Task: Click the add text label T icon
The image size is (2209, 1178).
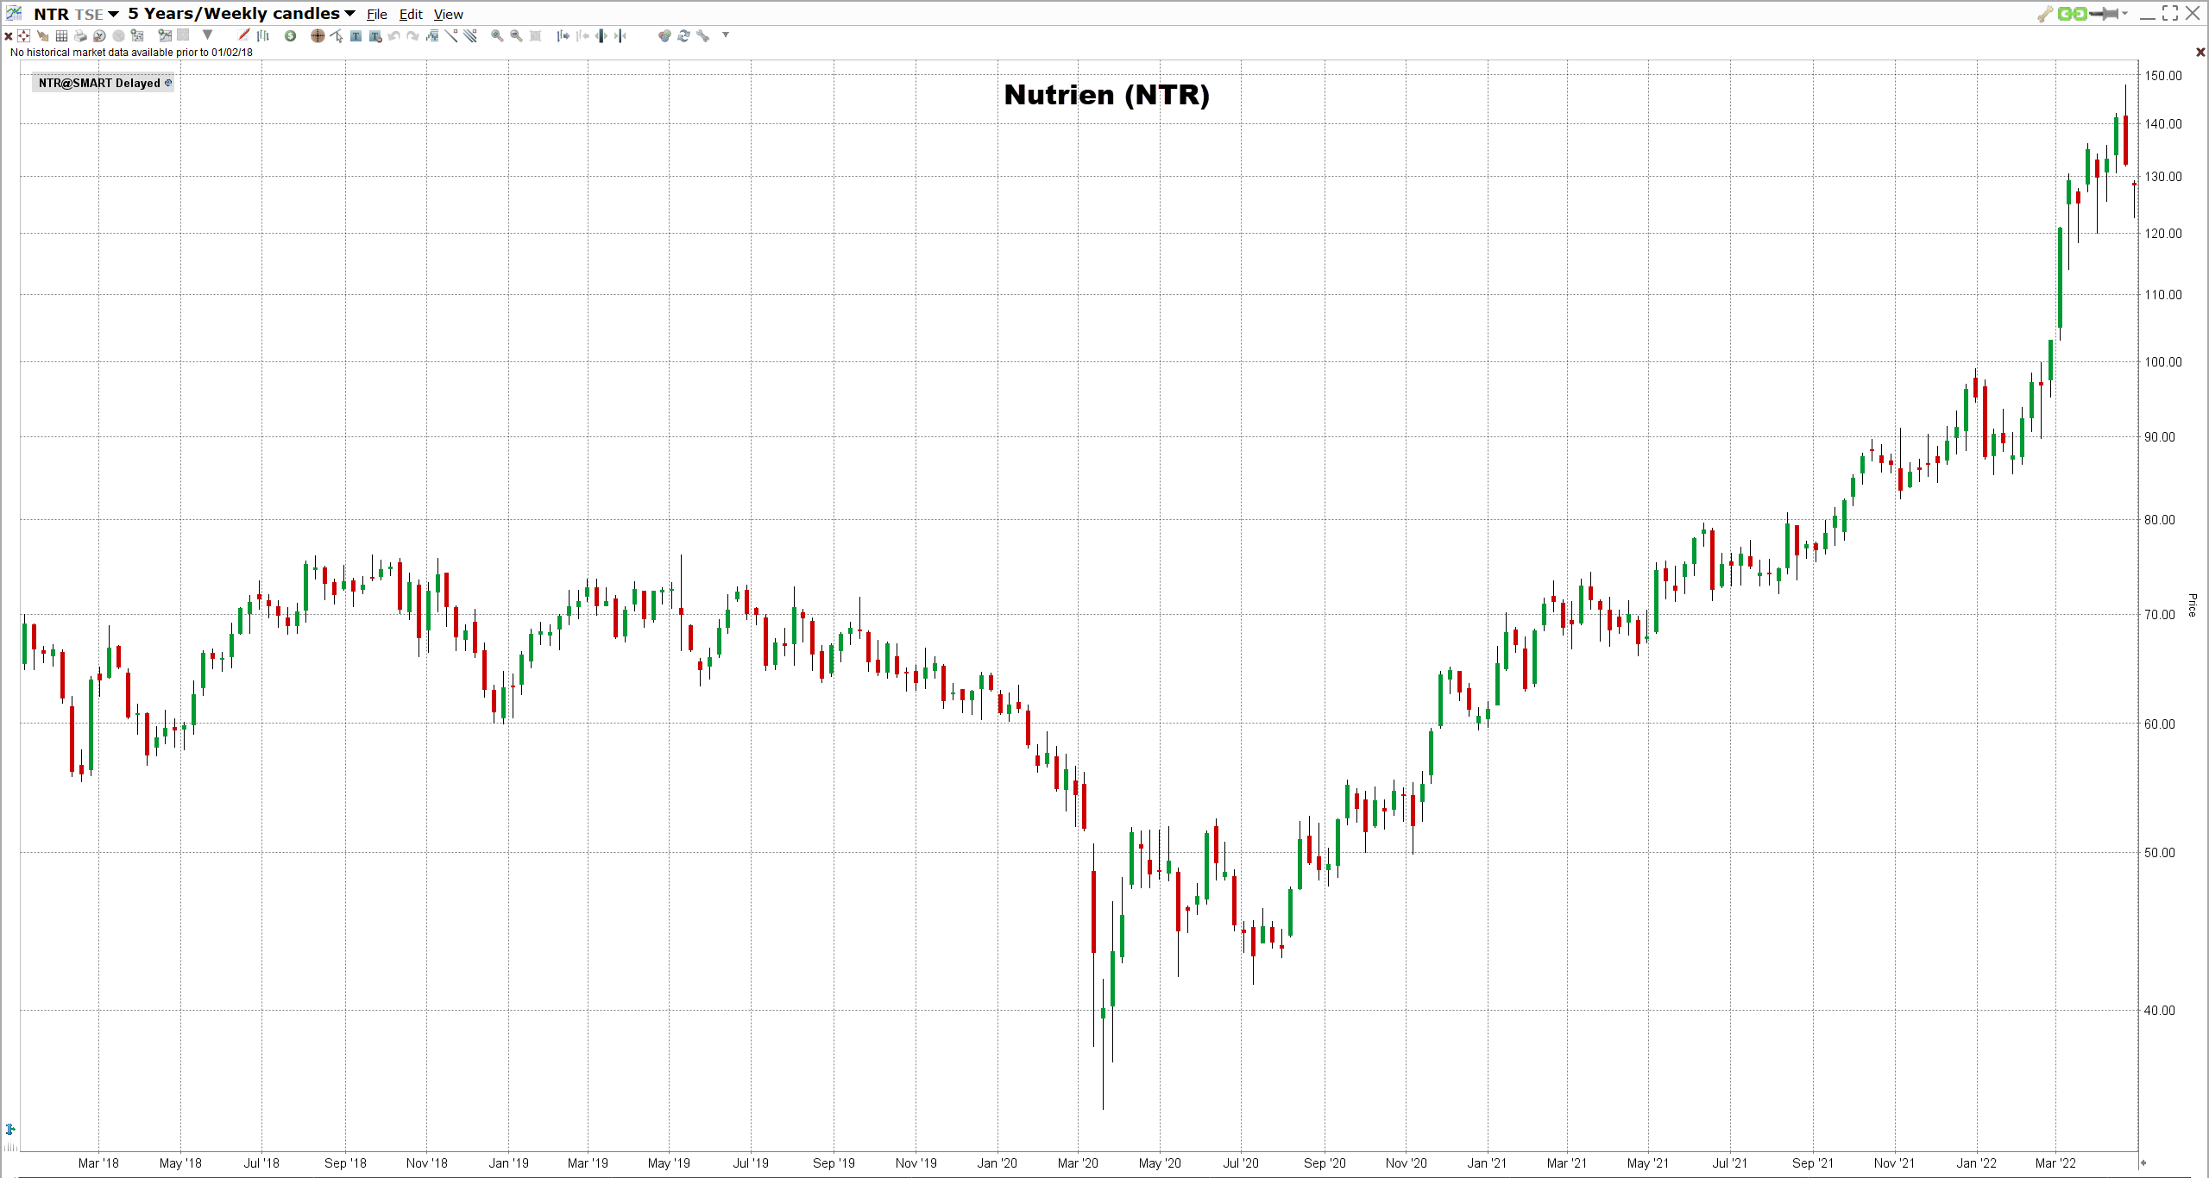Action: tap(356, 36)
